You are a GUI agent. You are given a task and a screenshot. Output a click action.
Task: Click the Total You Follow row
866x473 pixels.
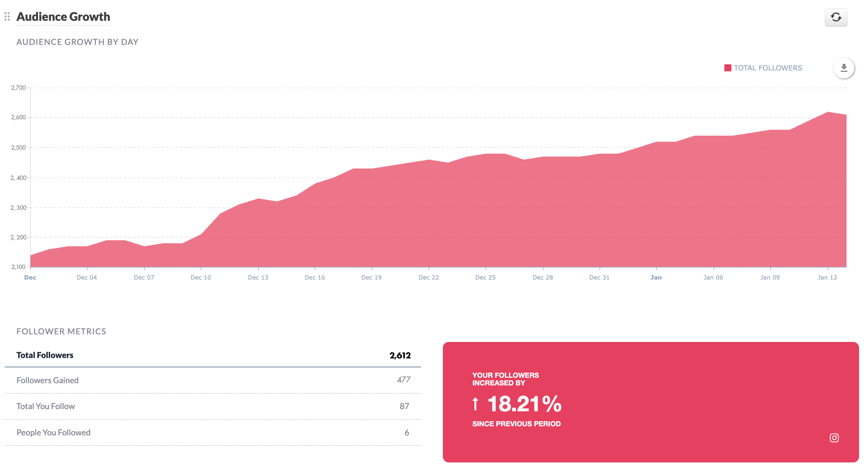click(x=46, y=406)
